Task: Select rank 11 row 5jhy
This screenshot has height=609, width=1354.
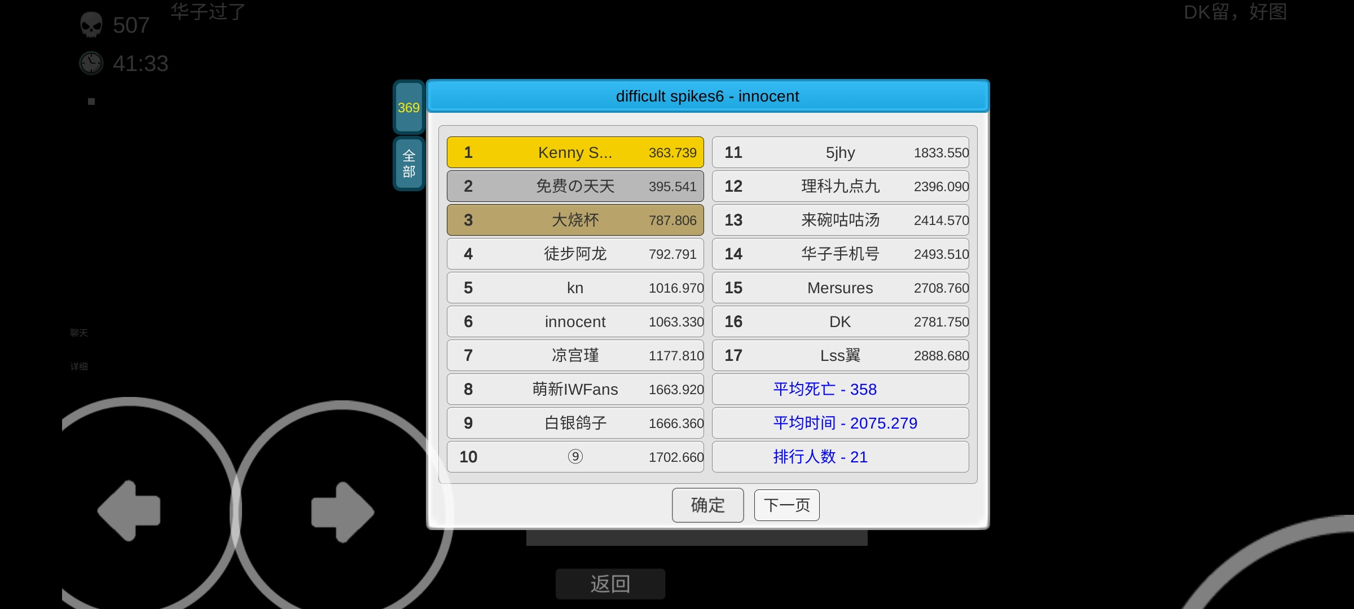Action: click(x=841, y=152)
